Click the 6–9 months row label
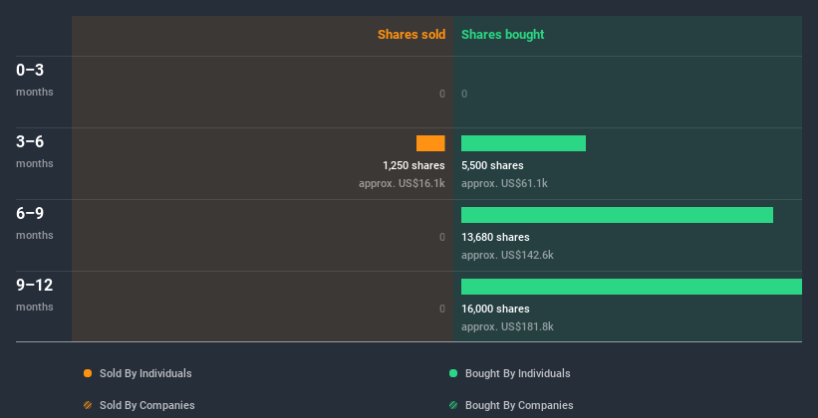Screen dimensions: 818x418 [x=35, y=223]
